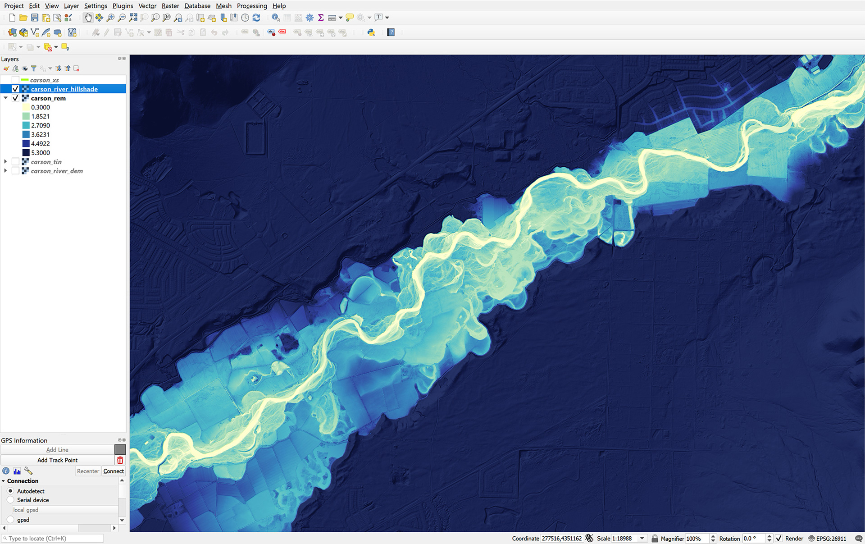Activate the Zoom In magnifier tool
865x544 pixels.
(110, 18)
